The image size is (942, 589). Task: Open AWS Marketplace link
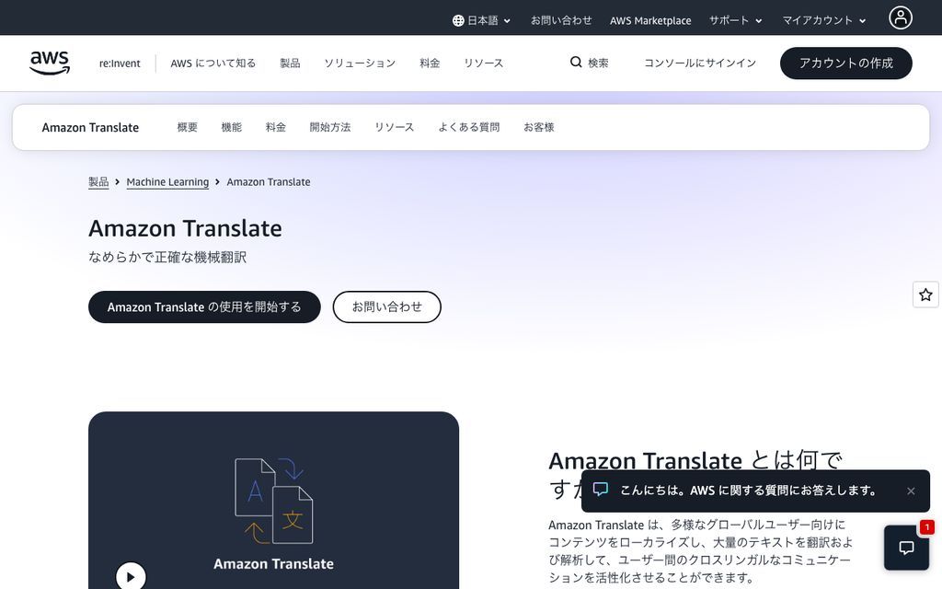tap(650, 20)
